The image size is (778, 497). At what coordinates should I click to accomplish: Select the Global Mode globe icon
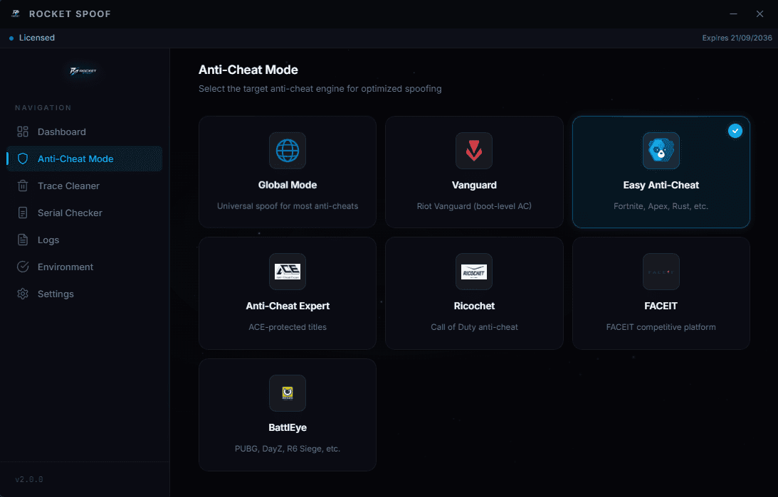tap(288, 151)
